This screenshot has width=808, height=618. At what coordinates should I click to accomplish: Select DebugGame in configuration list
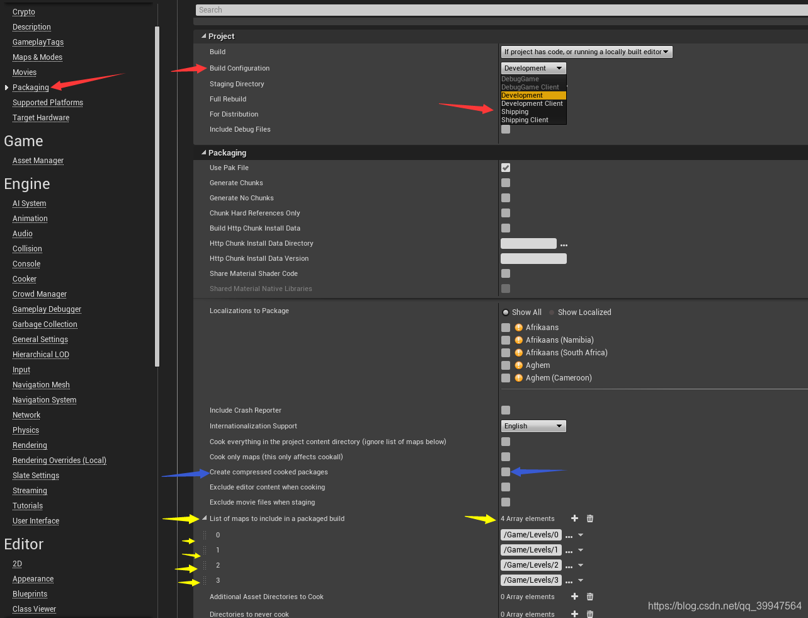tap(533, 79)
